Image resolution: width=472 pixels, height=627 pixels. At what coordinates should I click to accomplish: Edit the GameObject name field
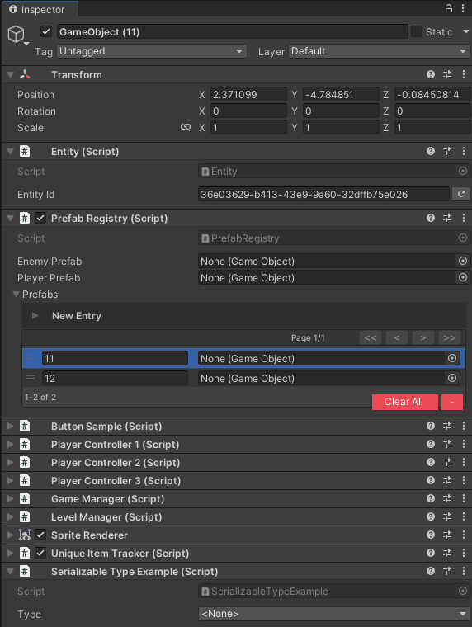coord(233,31)
